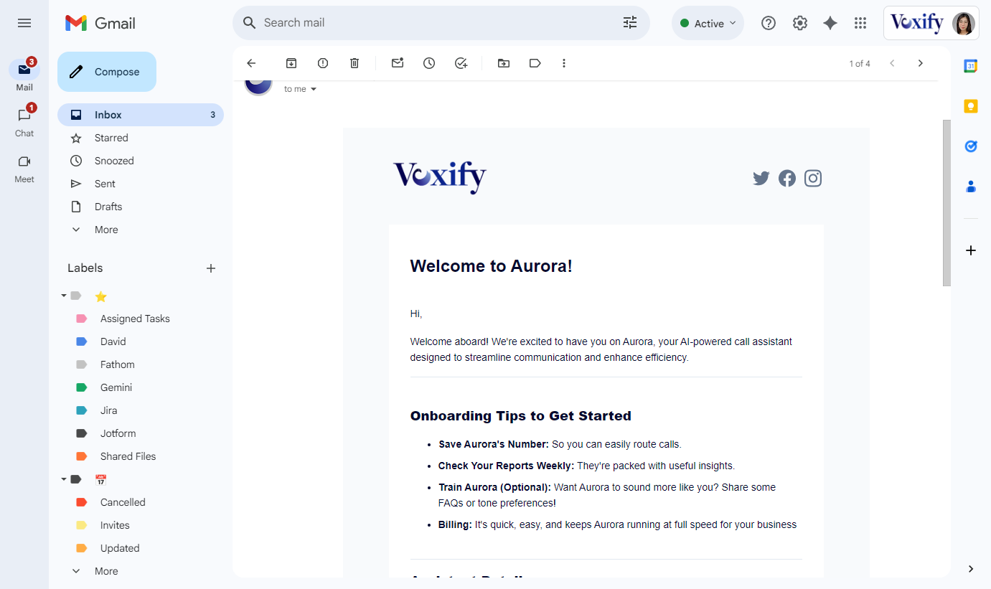Click the Move to folder icon

pyautogui.click(x=504, y=63)
